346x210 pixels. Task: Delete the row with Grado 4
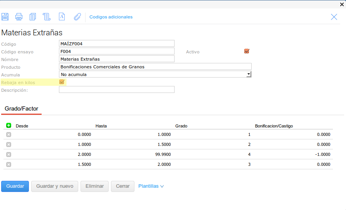point(8,154)
